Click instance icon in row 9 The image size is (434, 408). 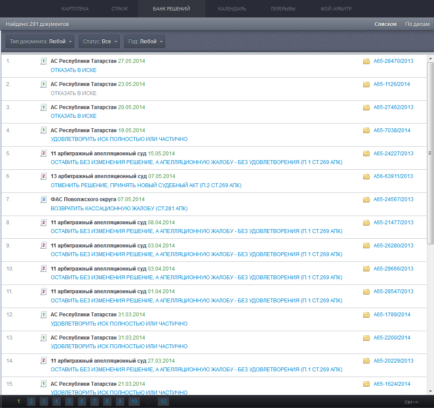(x=43, y=246)
